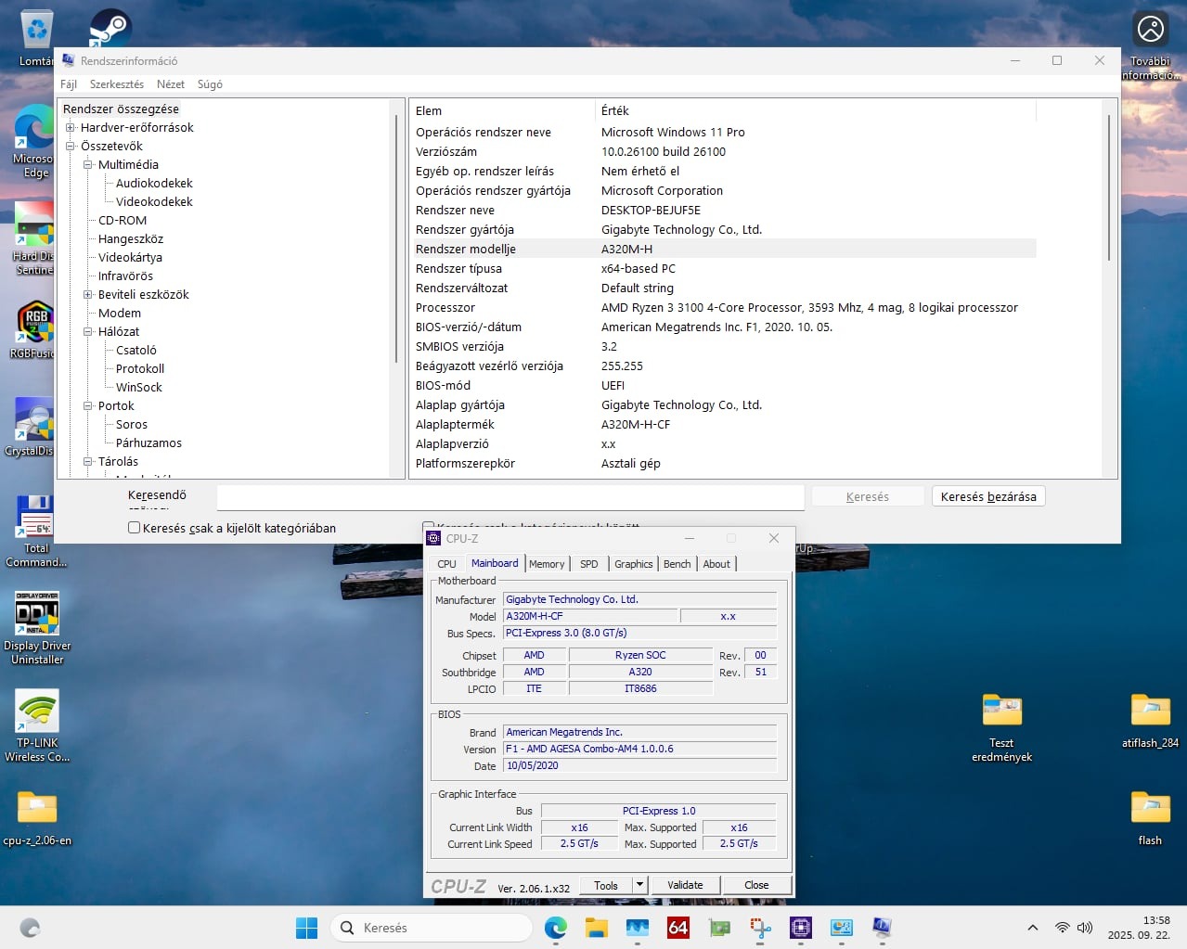1187x949 pixels.
Task: Collapse the Portok tree node
Action: 87,406
